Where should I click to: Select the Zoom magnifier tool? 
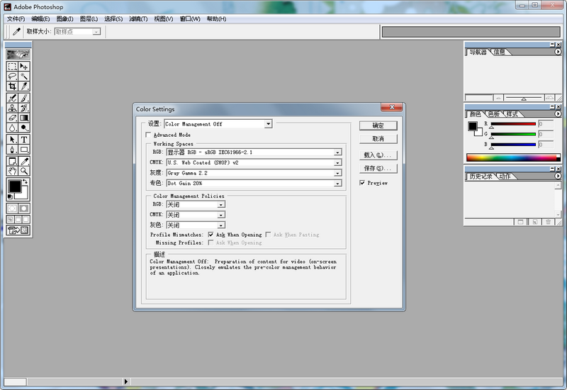24,171
